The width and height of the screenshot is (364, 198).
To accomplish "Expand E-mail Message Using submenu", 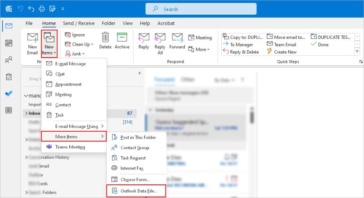I will (x=74, y=126).
